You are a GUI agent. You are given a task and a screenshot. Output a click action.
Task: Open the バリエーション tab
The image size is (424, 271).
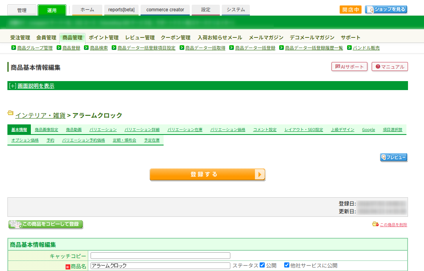click(103, 130)
